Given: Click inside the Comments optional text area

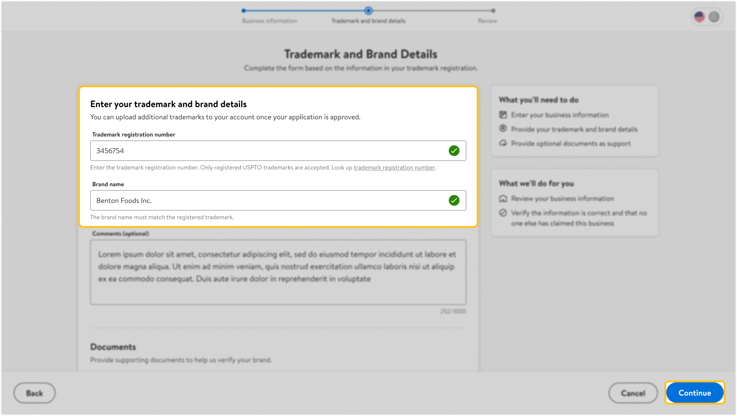Looking at the screenshot, I should (278, 271).
